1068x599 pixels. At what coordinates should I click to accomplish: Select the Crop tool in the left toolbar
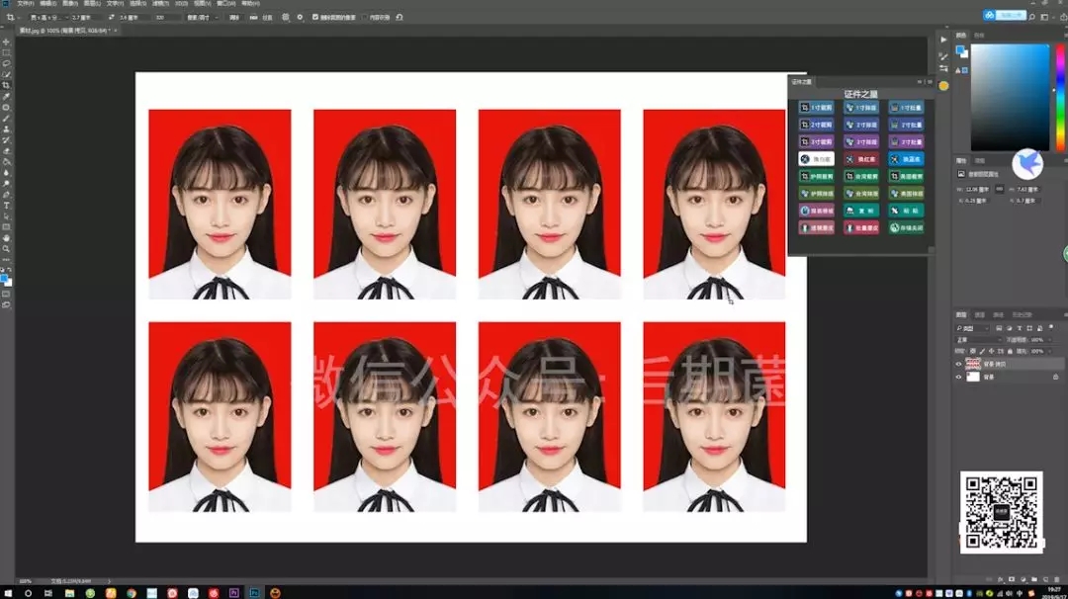pos(6,85)
